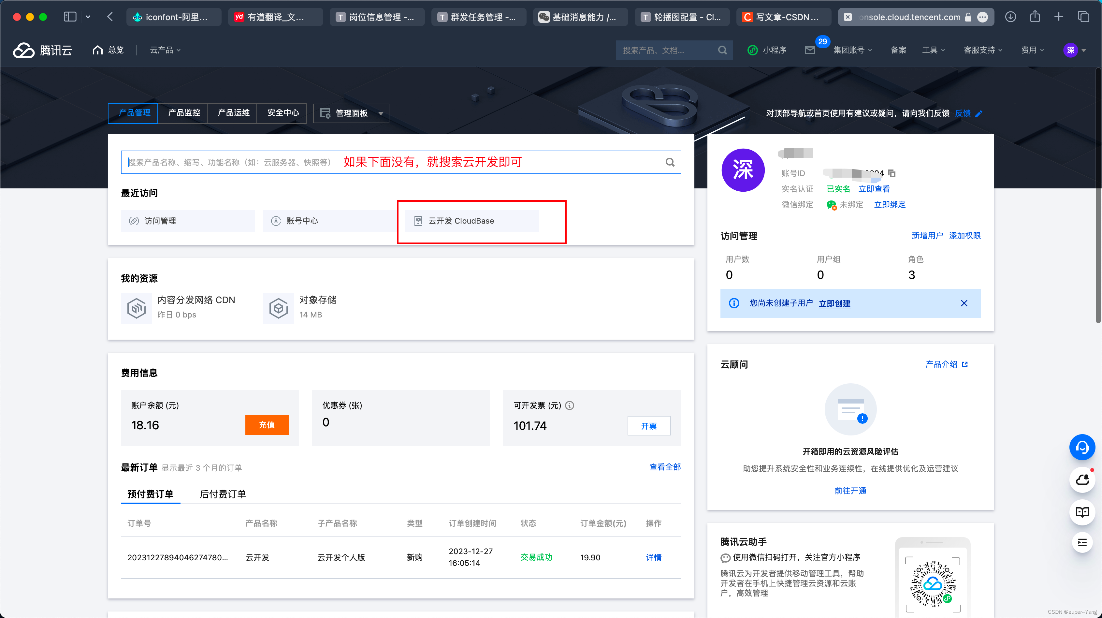Open Safari sidebar options chevron
Viewport: 1102px width, 618px height.
[88, 17]
